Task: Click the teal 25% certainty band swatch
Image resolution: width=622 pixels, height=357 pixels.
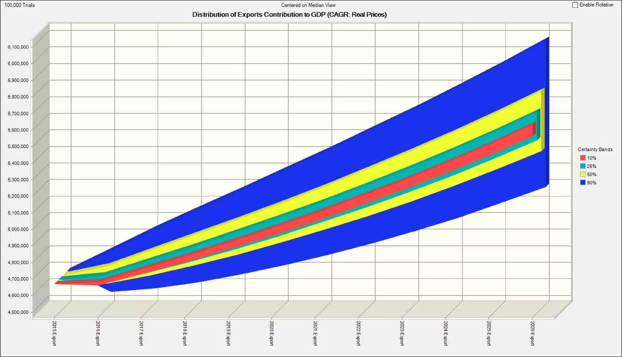Action: (583, 166)
